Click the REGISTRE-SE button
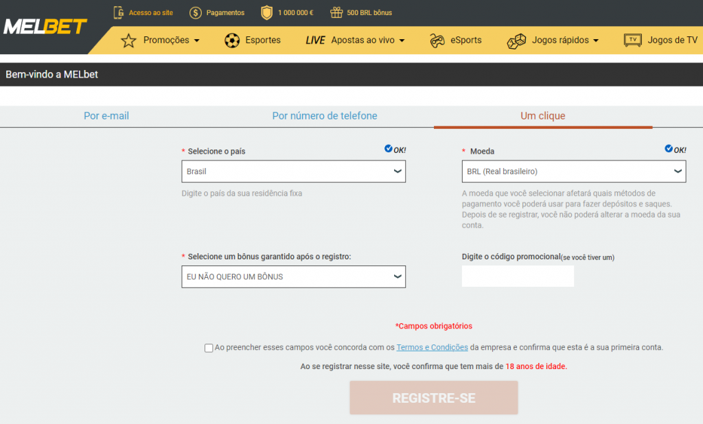Image resolution: width=703 pixels, height=424 pixels. 434,397
